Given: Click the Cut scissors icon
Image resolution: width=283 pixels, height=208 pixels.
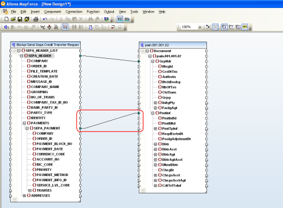Looking at the screenshot, I should (x=61, y=19).
